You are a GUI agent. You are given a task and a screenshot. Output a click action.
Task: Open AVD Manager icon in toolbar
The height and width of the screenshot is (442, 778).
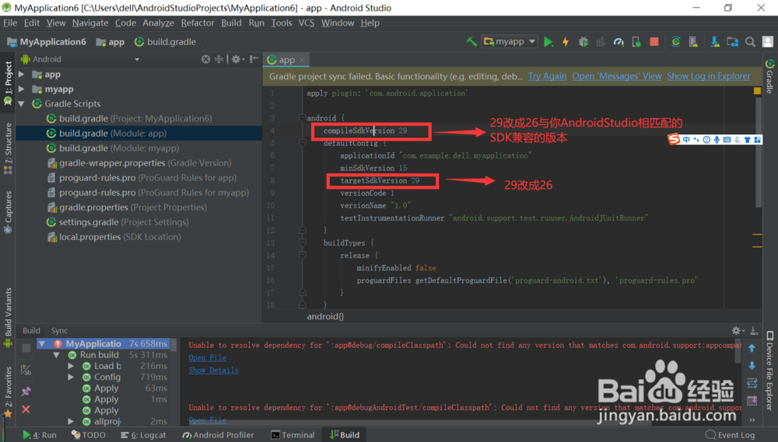(x=694, y=42)
